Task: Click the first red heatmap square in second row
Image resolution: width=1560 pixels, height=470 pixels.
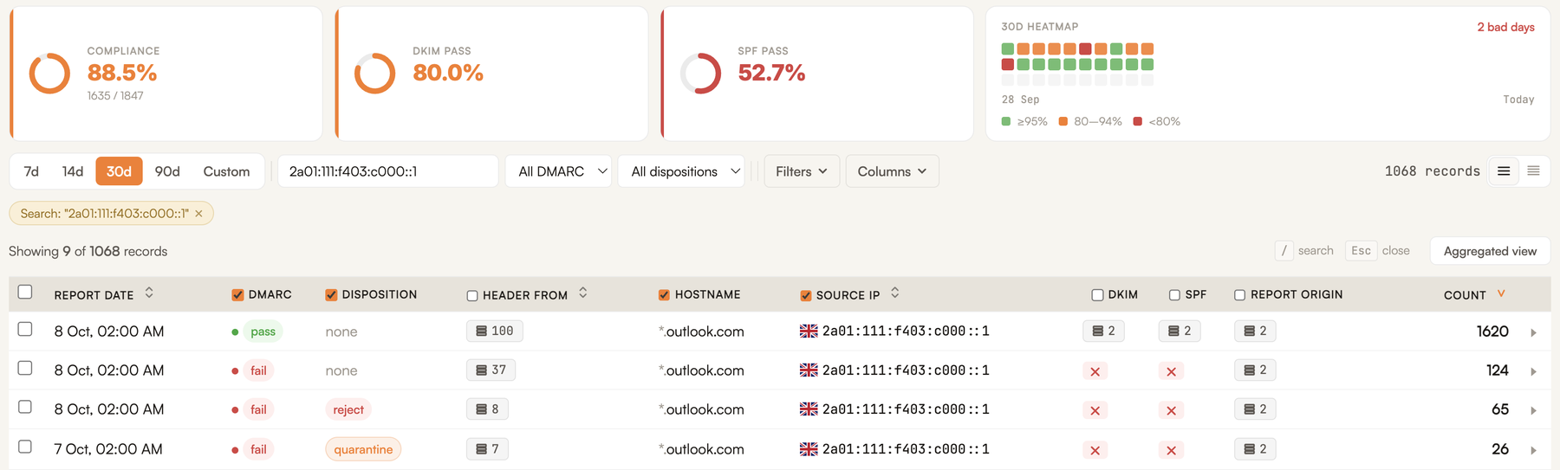Action: click(1008, 64)
